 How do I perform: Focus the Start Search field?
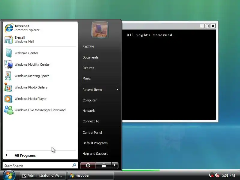tap(40, 166)
